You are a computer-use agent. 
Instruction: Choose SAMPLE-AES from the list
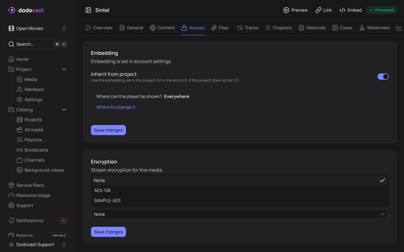pyautogui.click(x=240, y=201)
